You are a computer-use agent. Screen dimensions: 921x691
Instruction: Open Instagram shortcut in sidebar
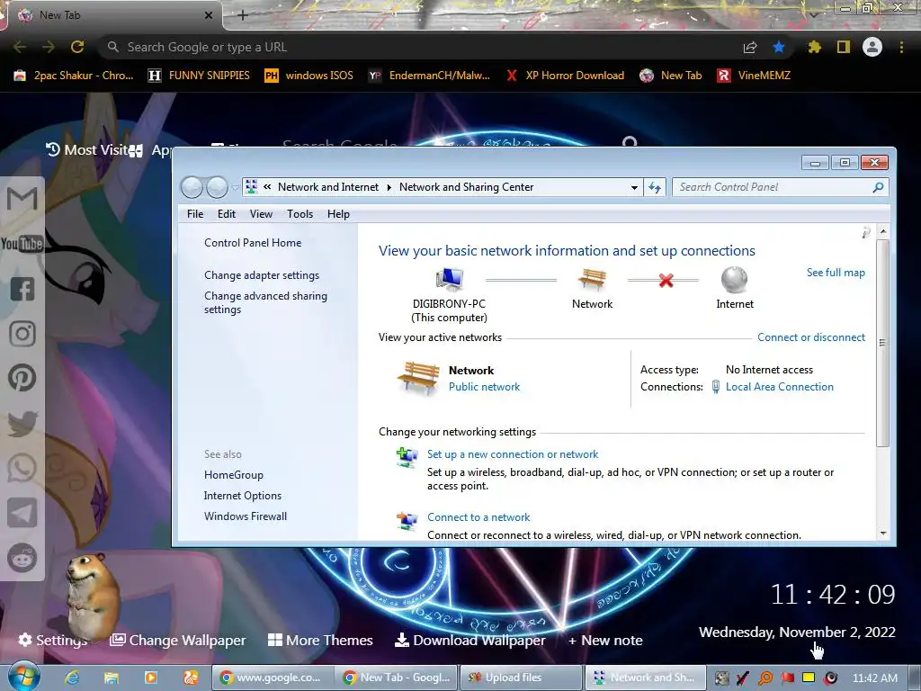click(x=22, y=334)
